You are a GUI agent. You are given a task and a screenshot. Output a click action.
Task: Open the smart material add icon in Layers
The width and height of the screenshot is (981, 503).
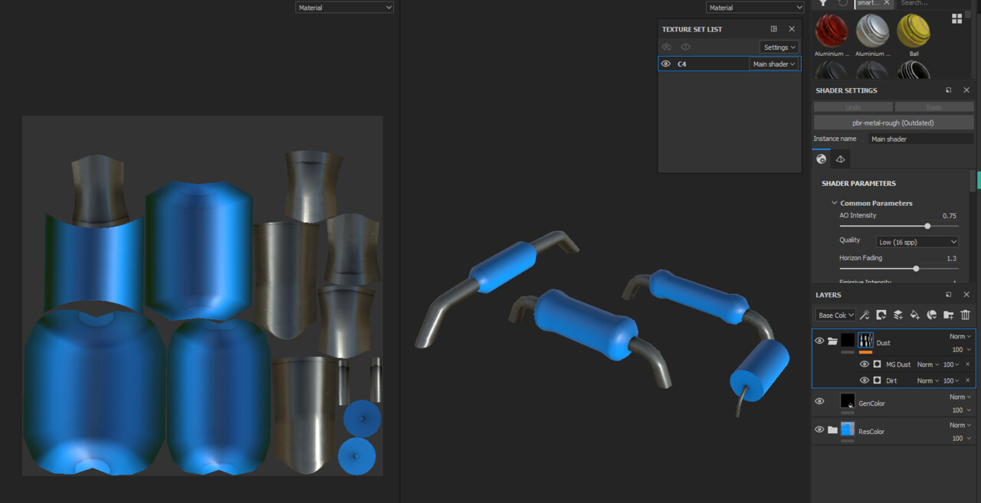click(932, 315)
